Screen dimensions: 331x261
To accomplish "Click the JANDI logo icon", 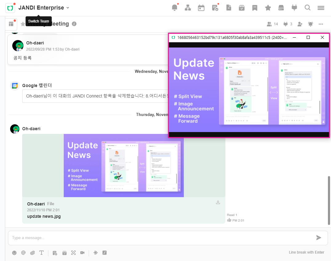I will [x=10, y=8].
